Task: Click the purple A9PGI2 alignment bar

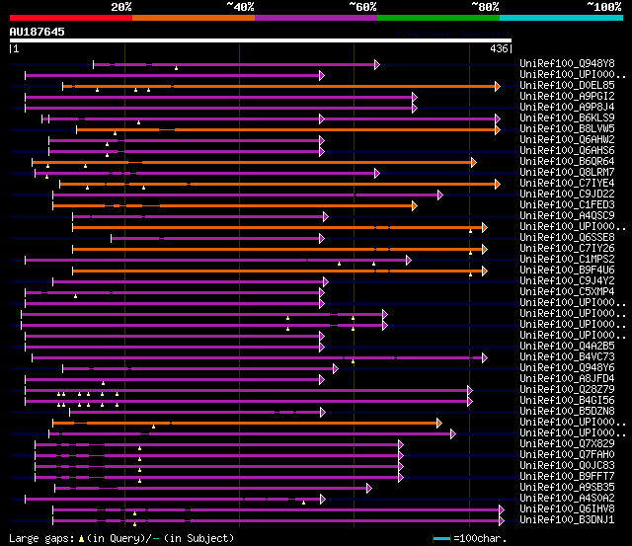Action: tap(219, 97)
